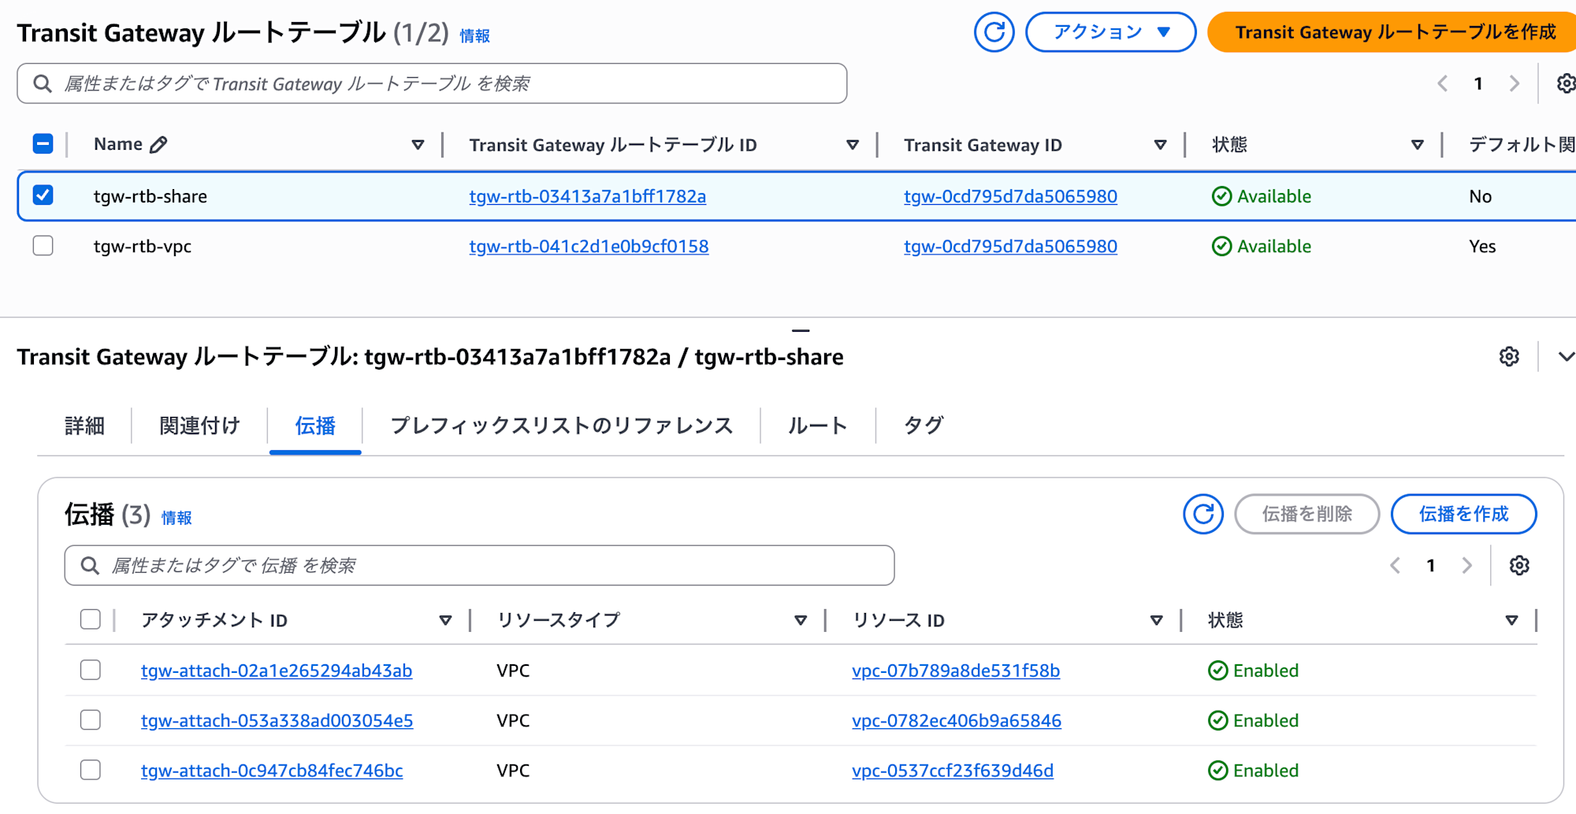Open 情報 link beside route tables title
The width and height of the screenshot is (1576, 814).
(474, 36)
